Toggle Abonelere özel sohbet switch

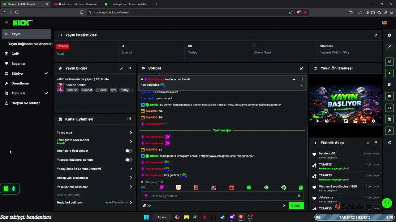tap(129, 151)
